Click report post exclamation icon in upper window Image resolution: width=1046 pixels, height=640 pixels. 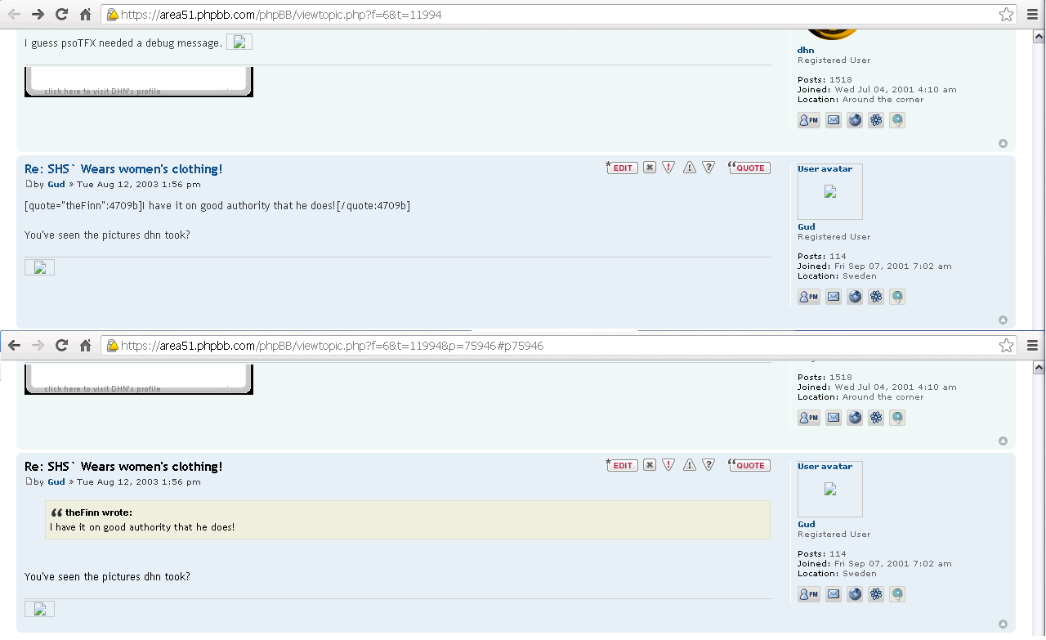pyautogui.click(x=668, y=168)
